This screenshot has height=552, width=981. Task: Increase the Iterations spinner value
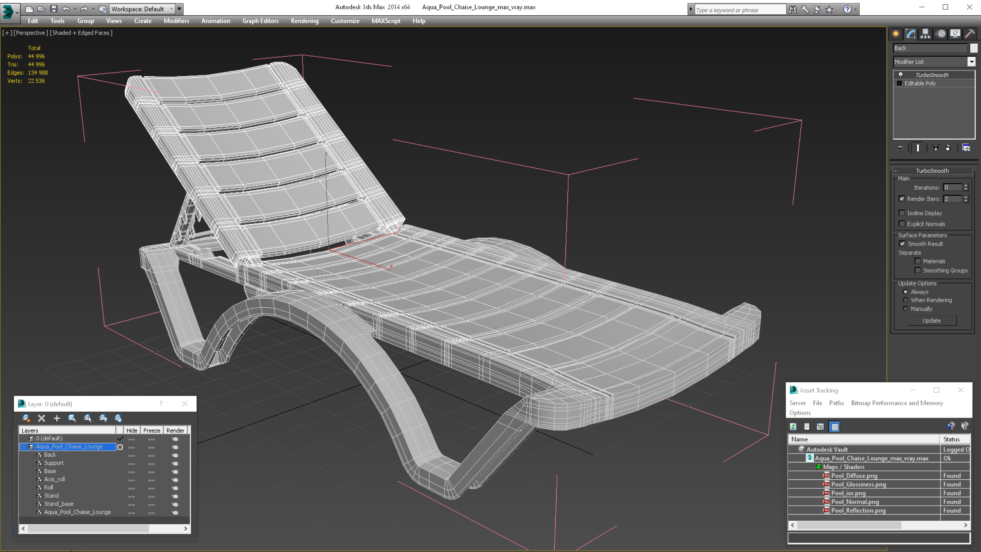click(965, 185)
